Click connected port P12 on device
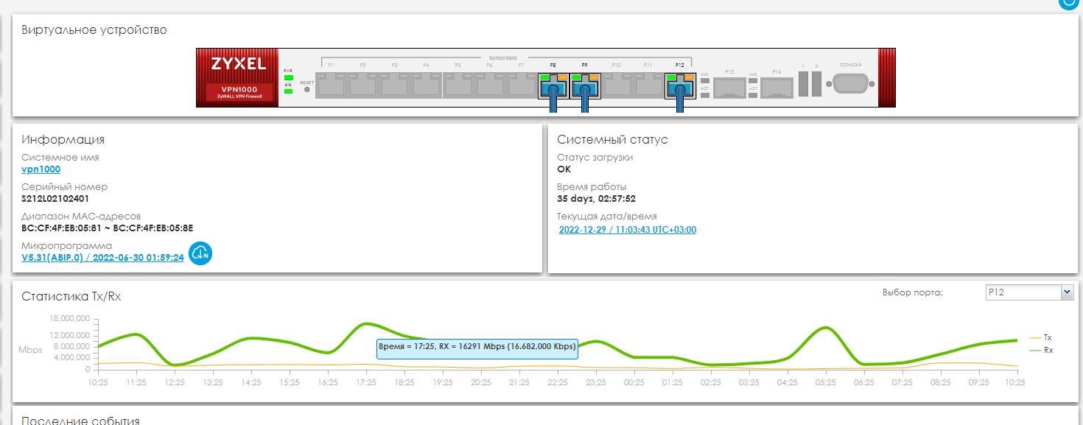 679,85
